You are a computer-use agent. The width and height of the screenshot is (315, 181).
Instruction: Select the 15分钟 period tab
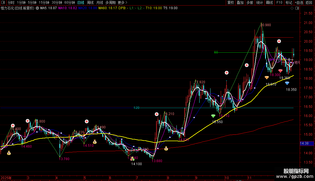click(44, 3)
